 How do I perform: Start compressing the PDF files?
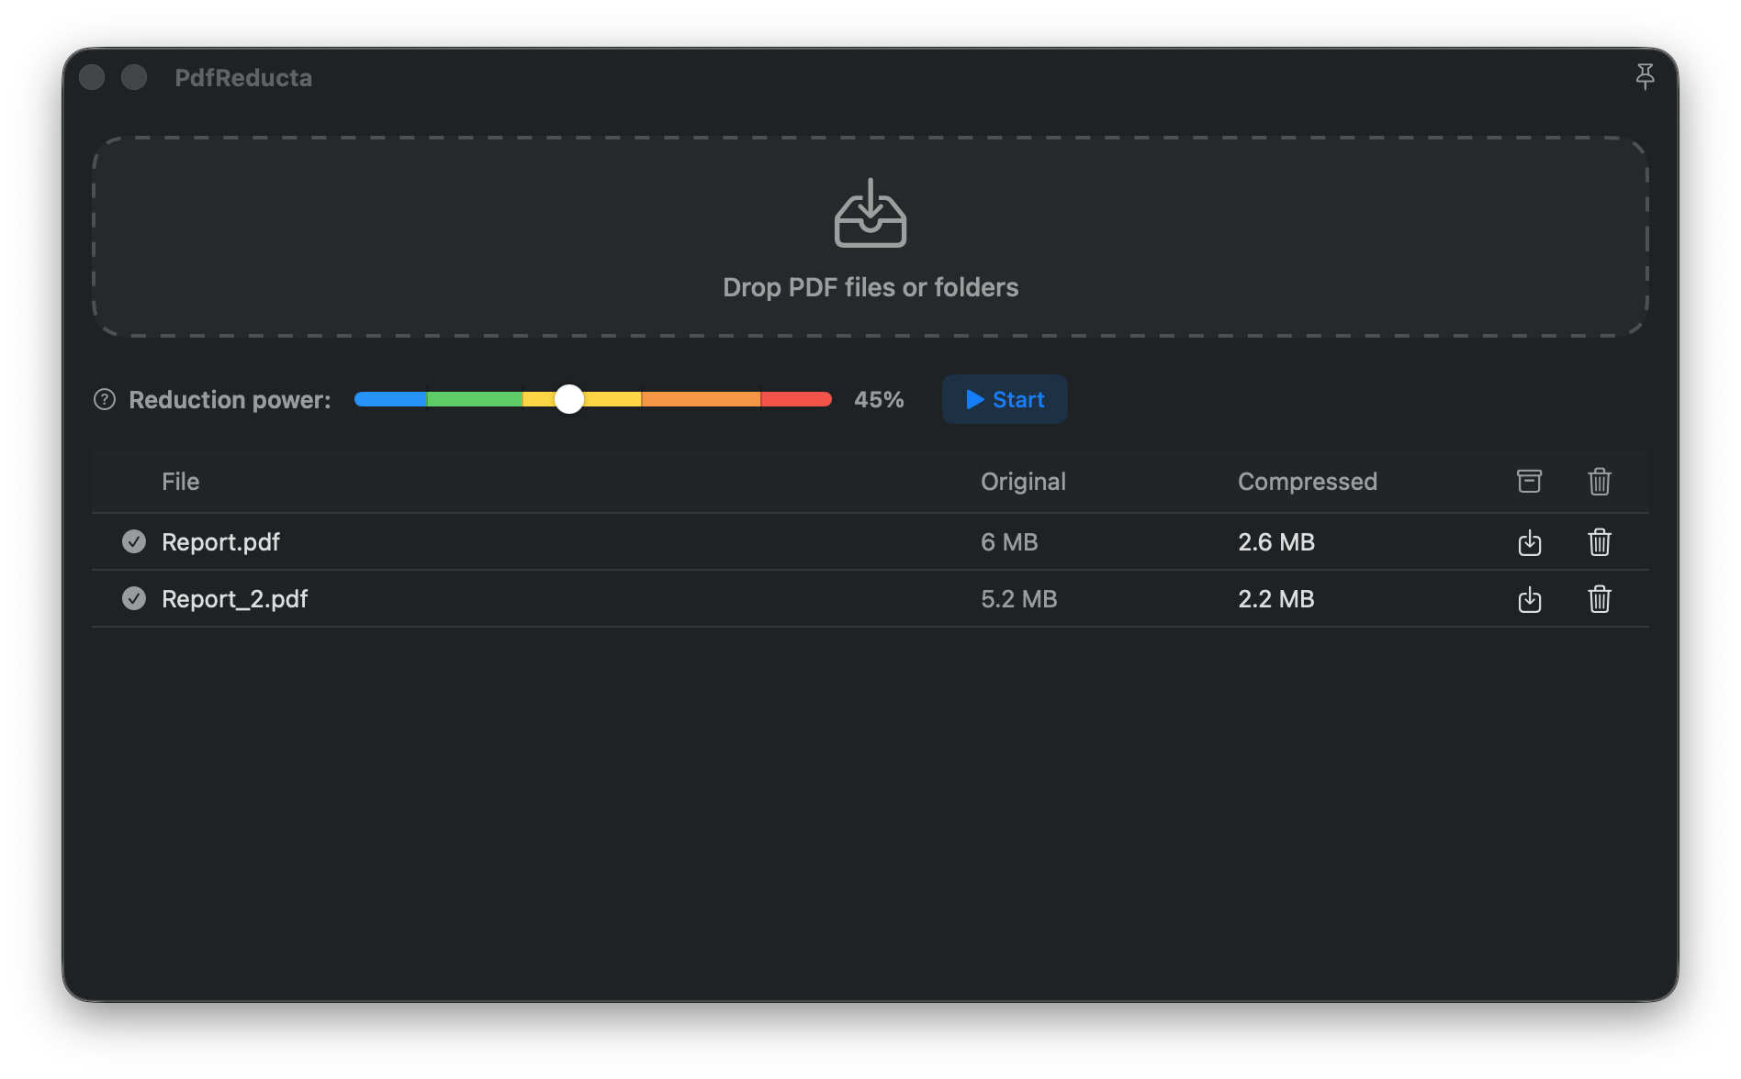click(1004, 399)
